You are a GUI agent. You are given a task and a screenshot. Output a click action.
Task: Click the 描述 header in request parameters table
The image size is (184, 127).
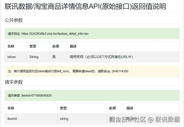[130, 108]
